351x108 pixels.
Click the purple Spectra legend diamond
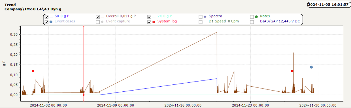tap(205, 17)
